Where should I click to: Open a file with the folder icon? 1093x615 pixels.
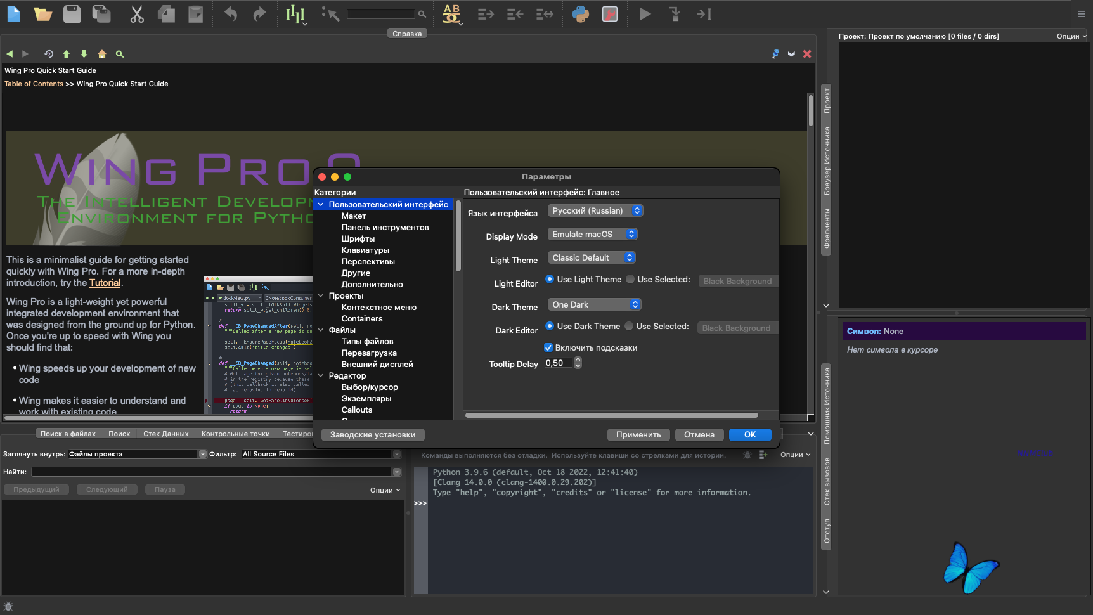click(43, 13)
